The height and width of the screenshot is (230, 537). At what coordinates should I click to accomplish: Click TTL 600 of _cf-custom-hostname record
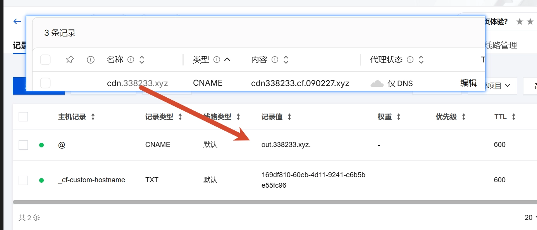(500, 180)
